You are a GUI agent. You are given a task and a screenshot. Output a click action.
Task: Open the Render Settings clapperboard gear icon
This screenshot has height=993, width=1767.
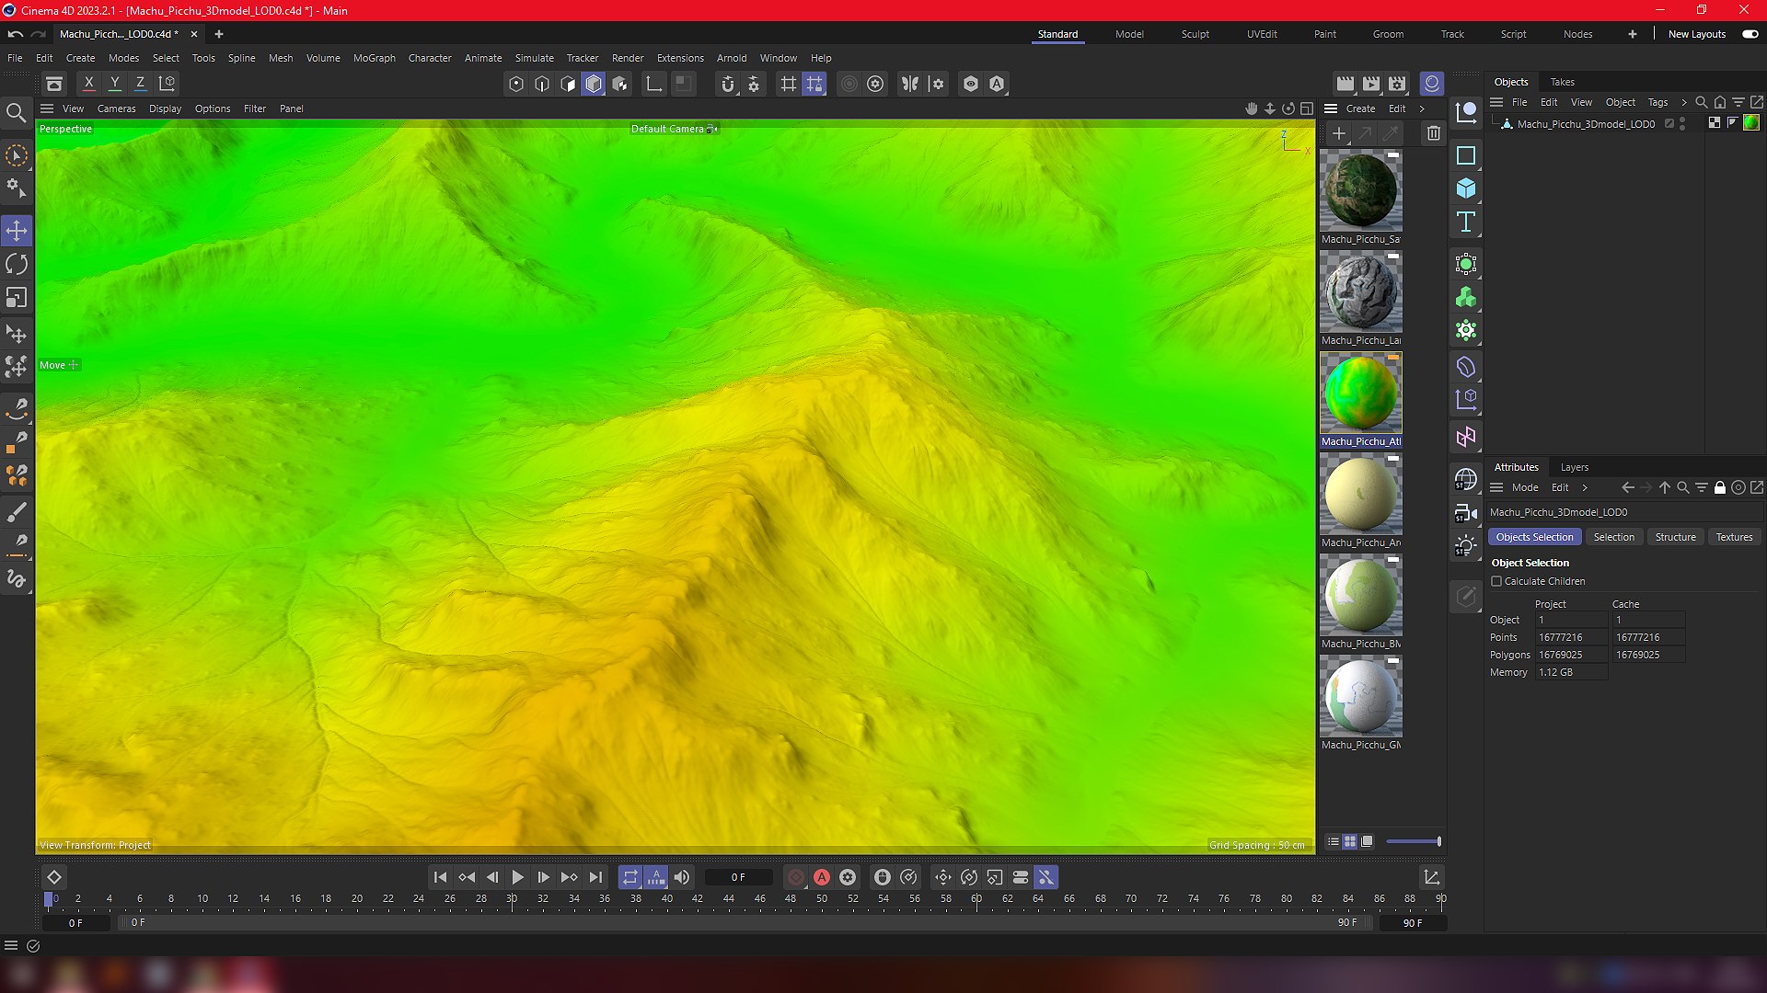[x=1397, y=84]
